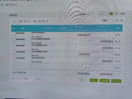The image size is (132, 99).
Task: Toggle the eye visibility icon in toolbar
Action: click(116, 14)
